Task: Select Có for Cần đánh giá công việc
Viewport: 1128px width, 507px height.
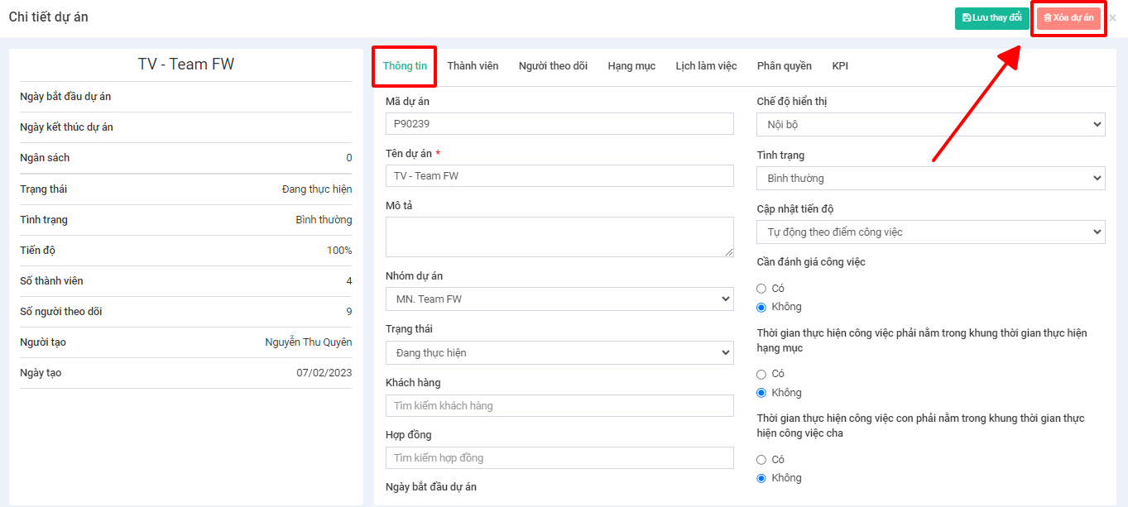Action: [x=761, y=288]
